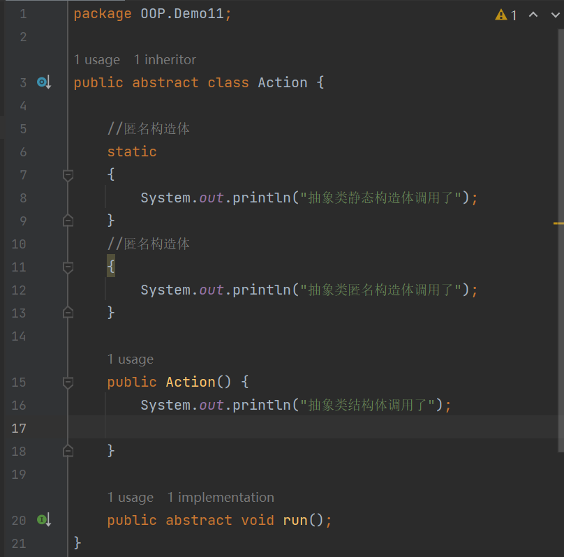Click the fold end marker on line 18
564x557 pixels.
click(x=68, y=451)
